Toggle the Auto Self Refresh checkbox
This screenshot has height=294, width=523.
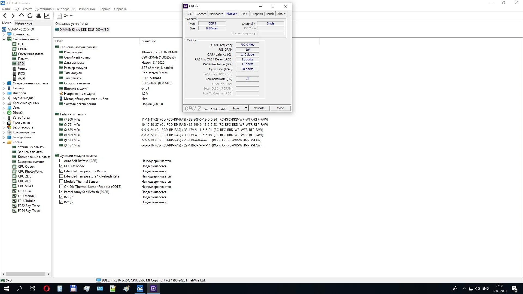(x=61, y=161)
